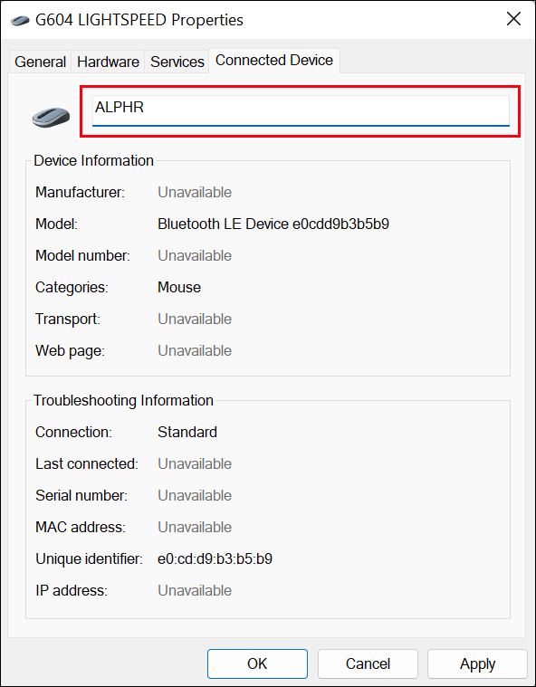Click the Web page label
Image resolution: width=536 pixels, height=687 pixels.
click(70, 350)
